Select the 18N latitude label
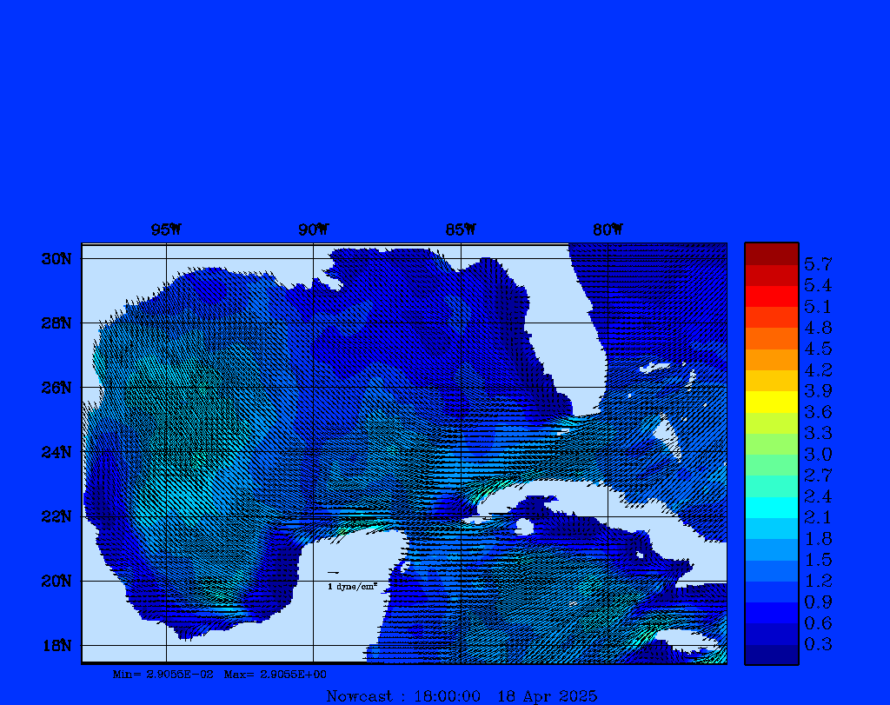Image resolution: width=890 pixels, height=705 pixels. 56,645
